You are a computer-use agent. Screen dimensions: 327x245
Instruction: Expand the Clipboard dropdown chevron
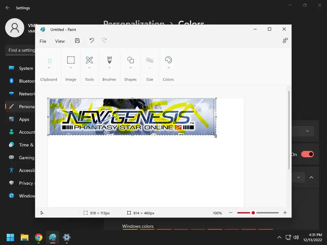point(49,68)
